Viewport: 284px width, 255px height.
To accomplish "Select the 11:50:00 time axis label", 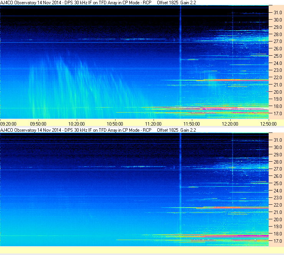I will [192, 124].
